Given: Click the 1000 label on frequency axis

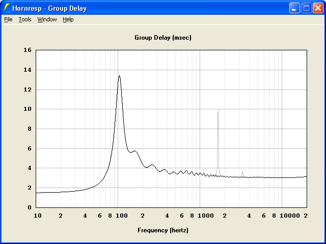Looking at the screenshot, I should click(x=206, y=216).
